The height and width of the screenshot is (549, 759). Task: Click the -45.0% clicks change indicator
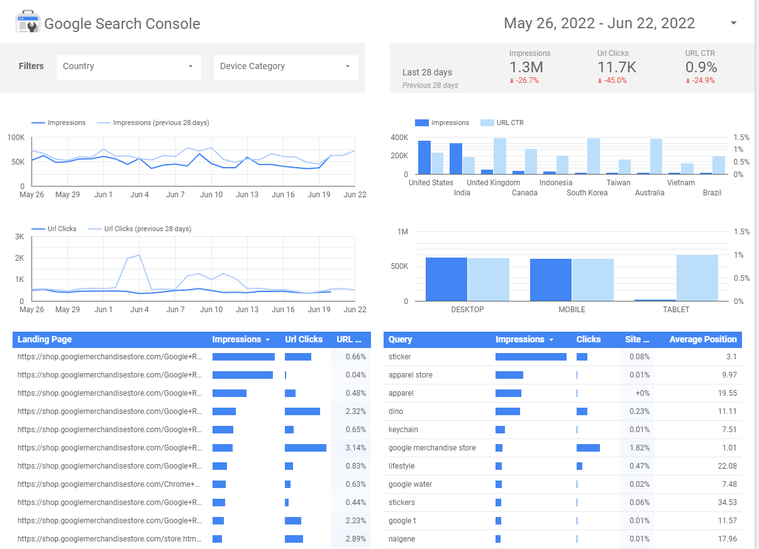[612, 80]
